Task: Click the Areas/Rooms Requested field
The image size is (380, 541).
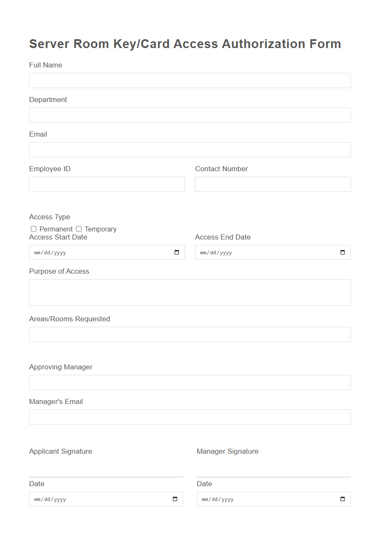Action: (x=190, y=334)
